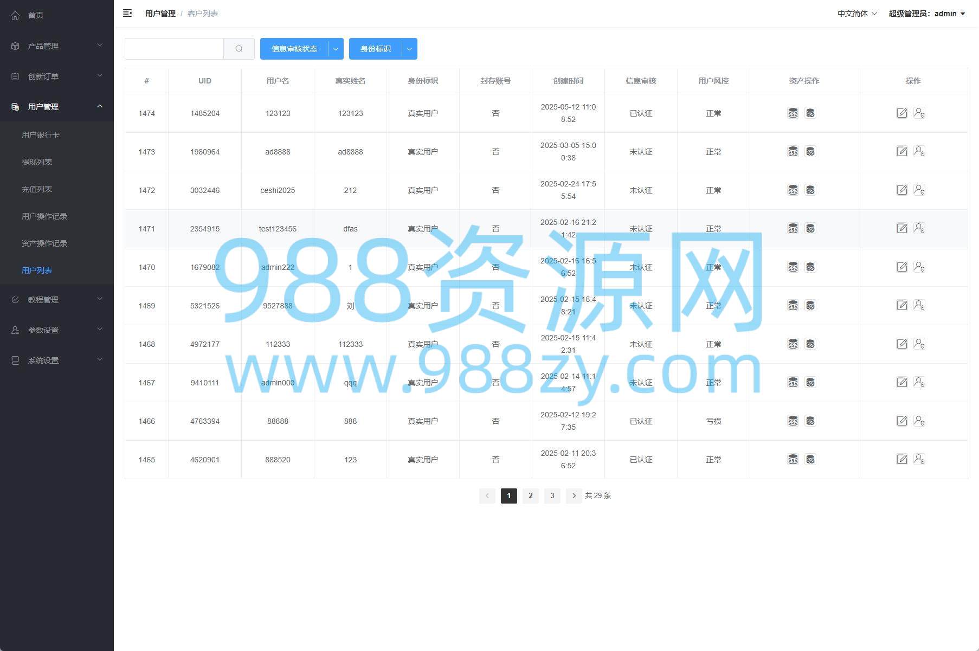Click user settings icon for row 1466
The width and height of the screenshot is (979, 651).
point(919,421)
